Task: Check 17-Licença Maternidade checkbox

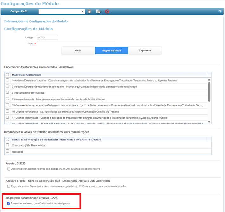Action: [7, 117]
